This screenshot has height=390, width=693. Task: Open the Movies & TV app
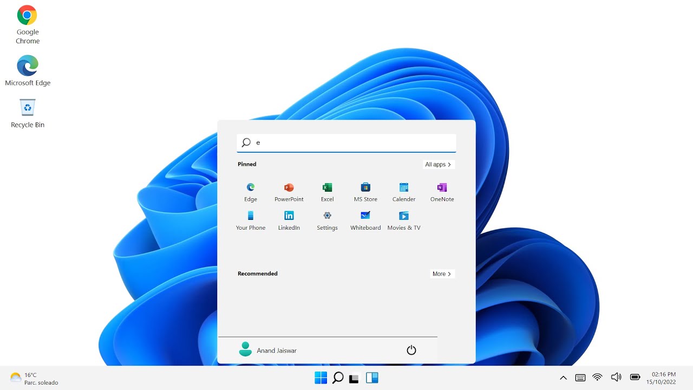[x=404, y=221]
